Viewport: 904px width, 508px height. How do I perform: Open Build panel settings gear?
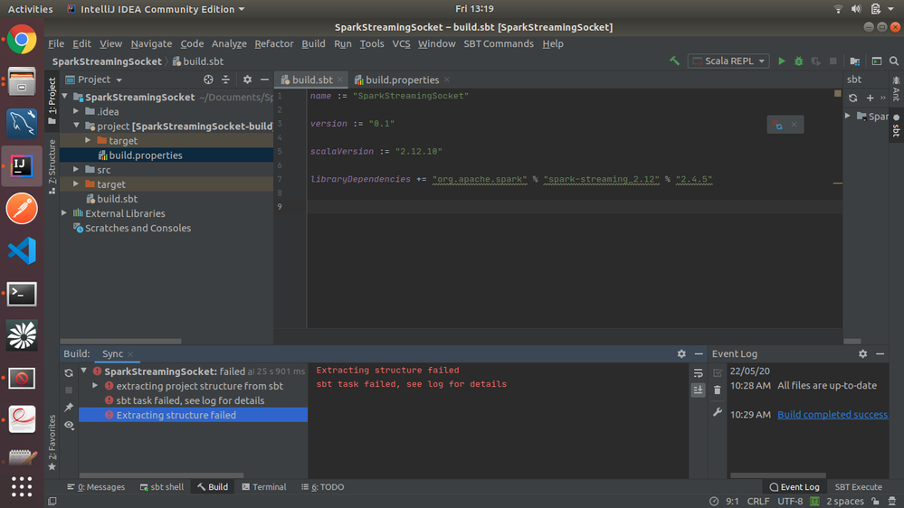(x=681, y=353)
